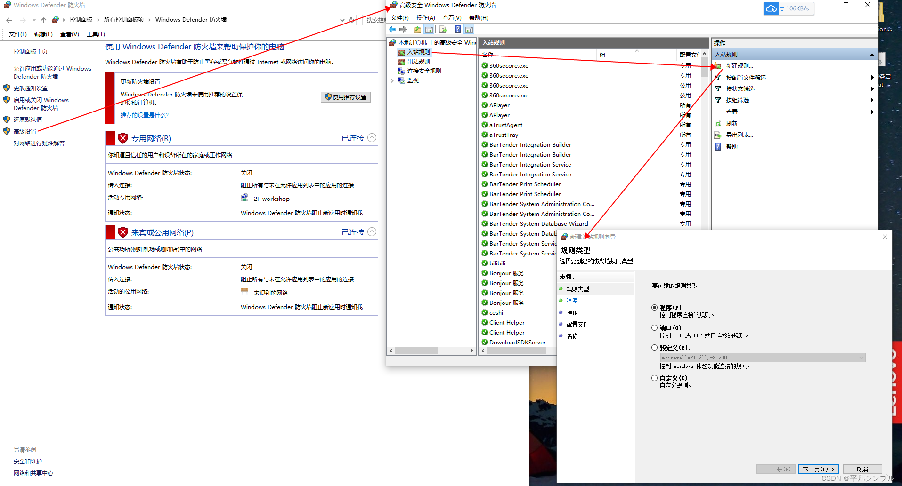This screenshot has height=486, width=902.
Task: Click 高级设置 in the left sidebar
Action: (25, 132)
